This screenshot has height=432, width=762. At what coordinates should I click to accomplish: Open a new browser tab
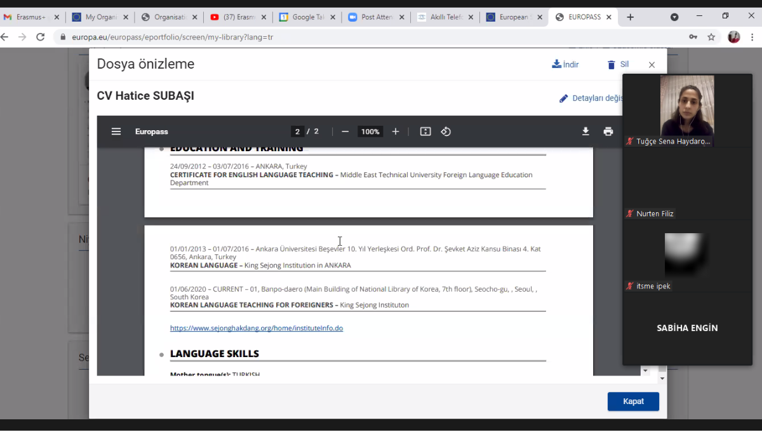(630, 17)
